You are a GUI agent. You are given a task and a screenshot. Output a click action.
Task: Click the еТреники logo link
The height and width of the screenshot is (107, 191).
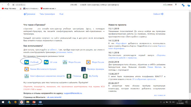(30, 14)
